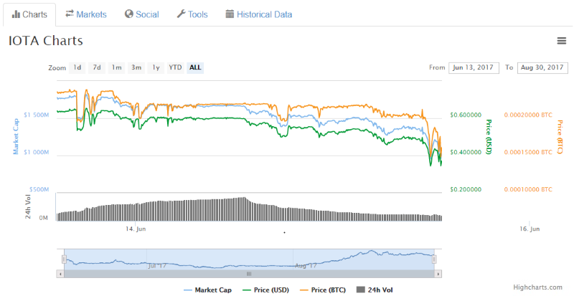Viewport: 574px width, 296px height.
Task: Click the 1m zoom button
Action: (116, 67)
